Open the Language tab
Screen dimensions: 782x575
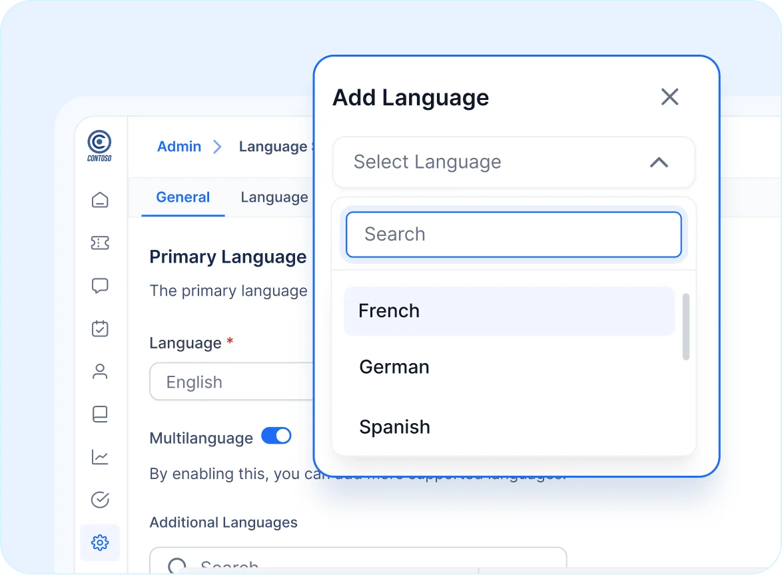[274, 197]
